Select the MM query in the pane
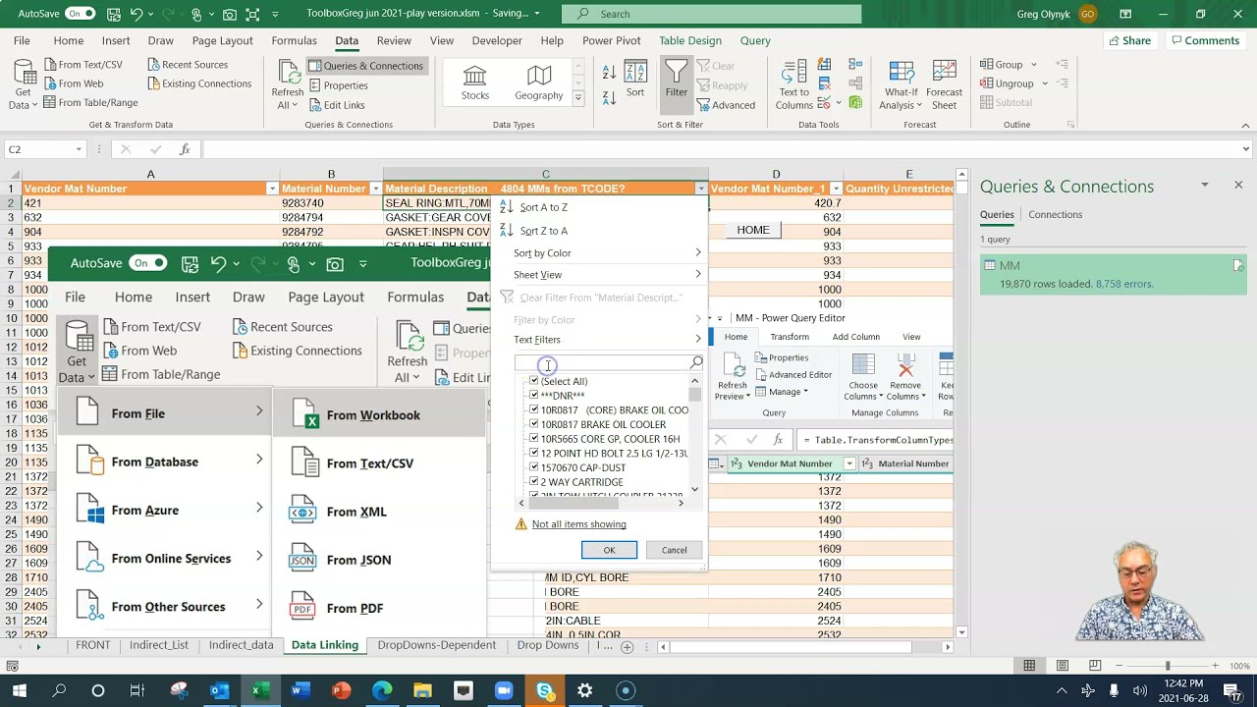 click(1113, 274)
